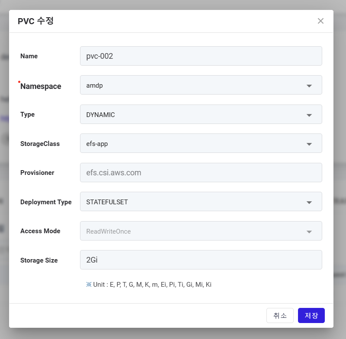Expand the Type dropdown set to DYNAMIC
The width and height of the screenshot is (346, 339).
(201, 114)
